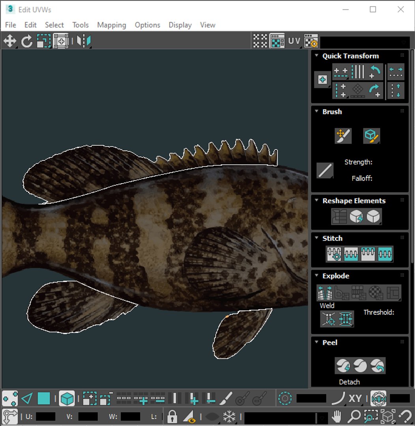Click the Set Pivot button in Quick Transform
The width and height of the screenshot is (415, 426).
pyautogui.click(x=322, y=80)
